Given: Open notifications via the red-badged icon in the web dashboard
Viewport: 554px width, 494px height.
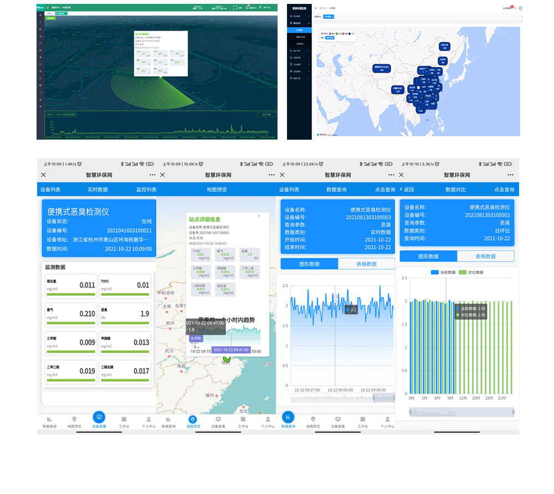Looking at the screenshot, I should click(511, 8).
